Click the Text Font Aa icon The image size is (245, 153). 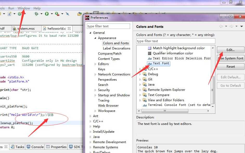pyautogui.click(x=150, y=63)
